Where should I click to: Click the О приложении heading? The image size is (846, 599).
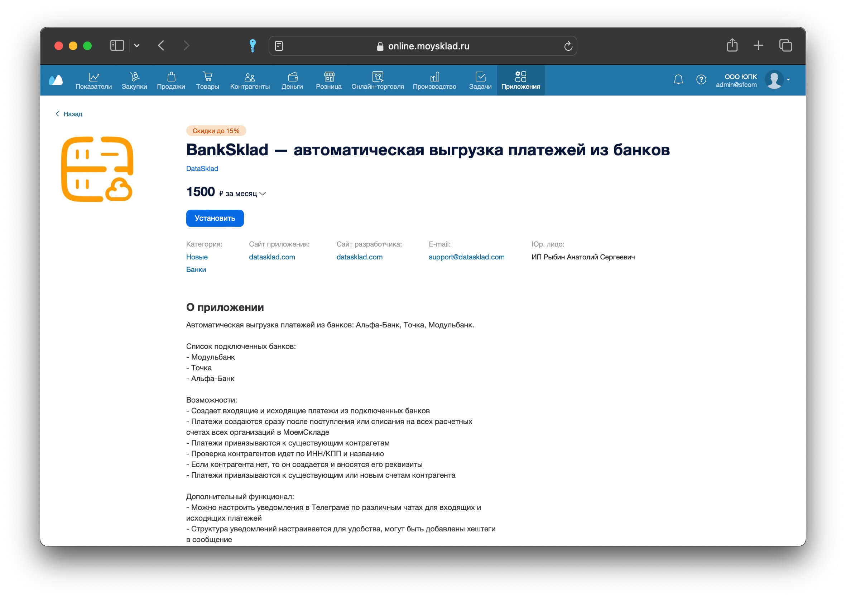[225, 307]
